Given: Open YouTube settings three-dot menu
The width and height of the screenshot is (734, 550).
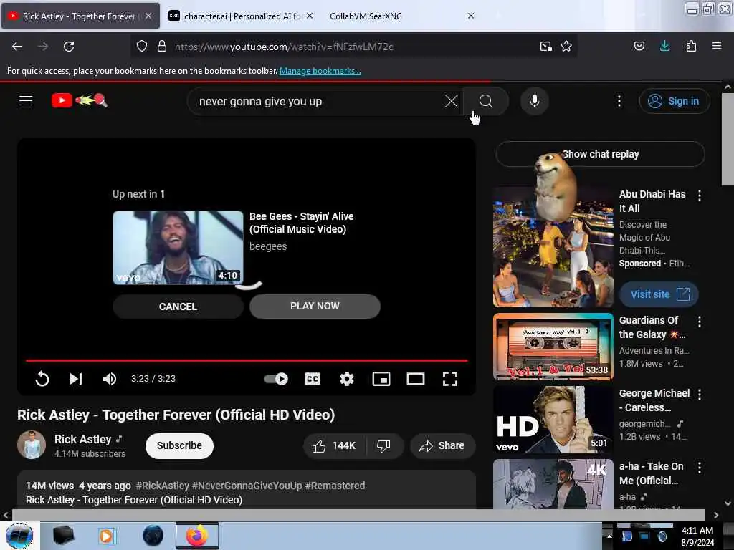Looking at the screenshot, I should pos(619,101).
